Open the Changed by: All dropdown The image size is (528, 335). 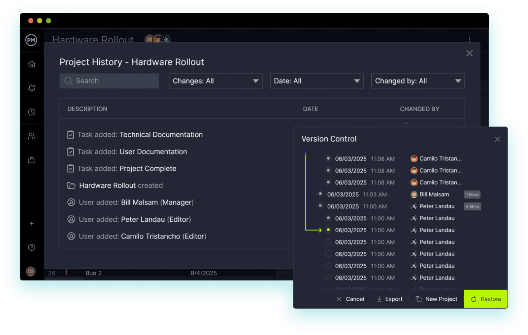[418, 81]
